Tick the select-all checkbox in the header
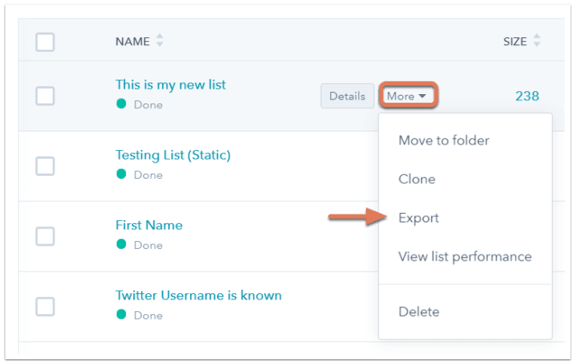This screenshot has width=576, height=364. pyautogui.click(x=45, y=42)
